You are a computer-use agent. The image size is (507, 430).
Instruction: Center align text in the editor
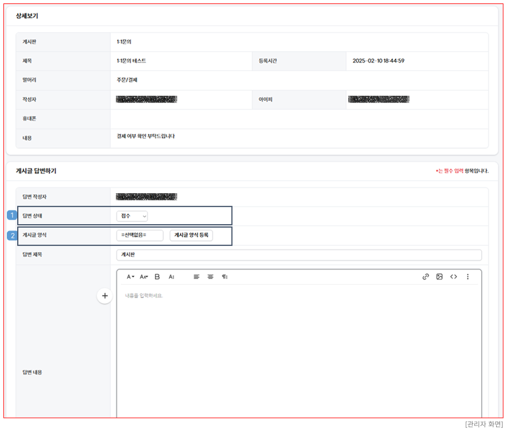[x=210, y=276]
